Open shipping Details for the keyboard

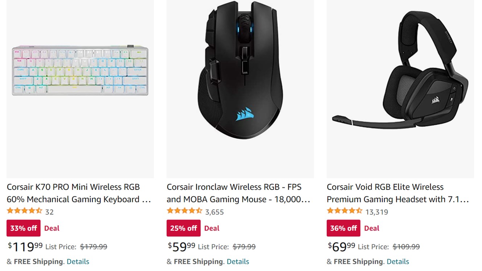78,262
